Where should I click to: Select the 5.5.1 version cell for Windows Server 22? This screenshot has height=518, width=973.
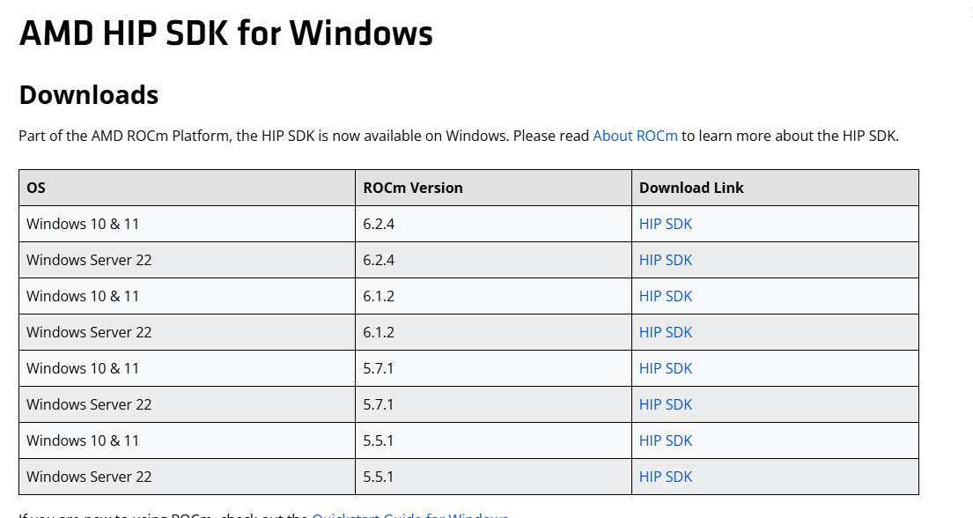[379, 477]
